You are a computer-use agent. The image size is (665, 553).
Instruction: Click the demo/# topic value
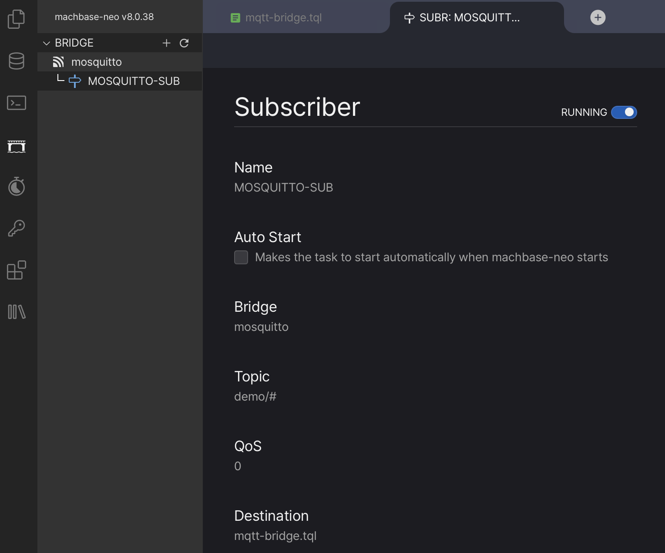255,397
